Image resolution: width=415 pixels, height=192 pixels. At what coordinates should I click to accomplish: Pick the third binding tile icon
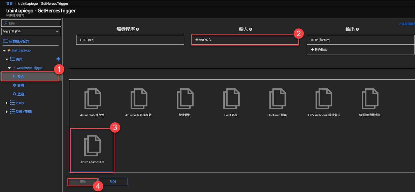(x=185, y=98)
